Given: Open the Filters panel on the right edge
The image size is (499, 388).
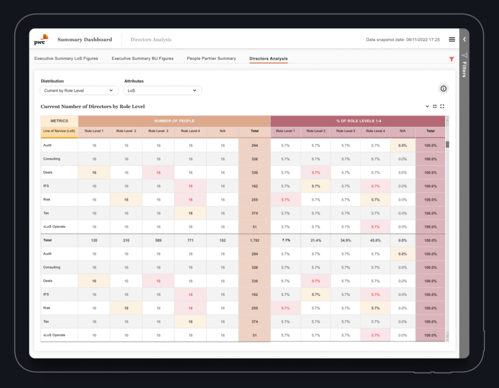Looking at the screenshot, I should point(465,69).
